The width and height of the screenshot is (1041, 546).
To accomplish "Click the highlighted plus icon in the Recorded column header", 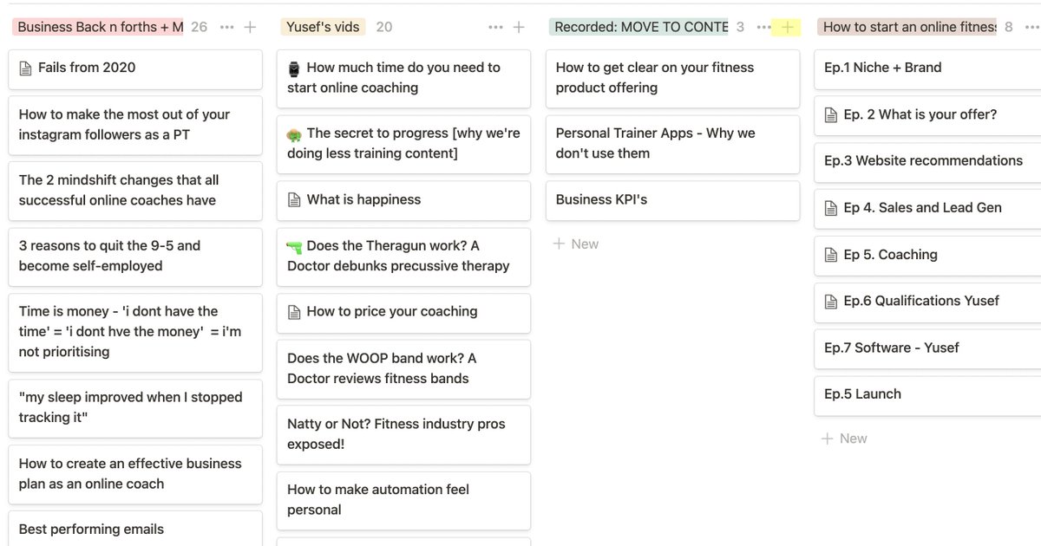I will (788, 27).
